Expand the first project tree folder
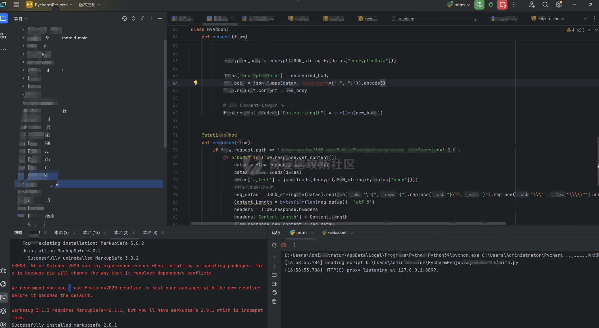The height and width of the screenshot is (328, 599). click(23, 29)
